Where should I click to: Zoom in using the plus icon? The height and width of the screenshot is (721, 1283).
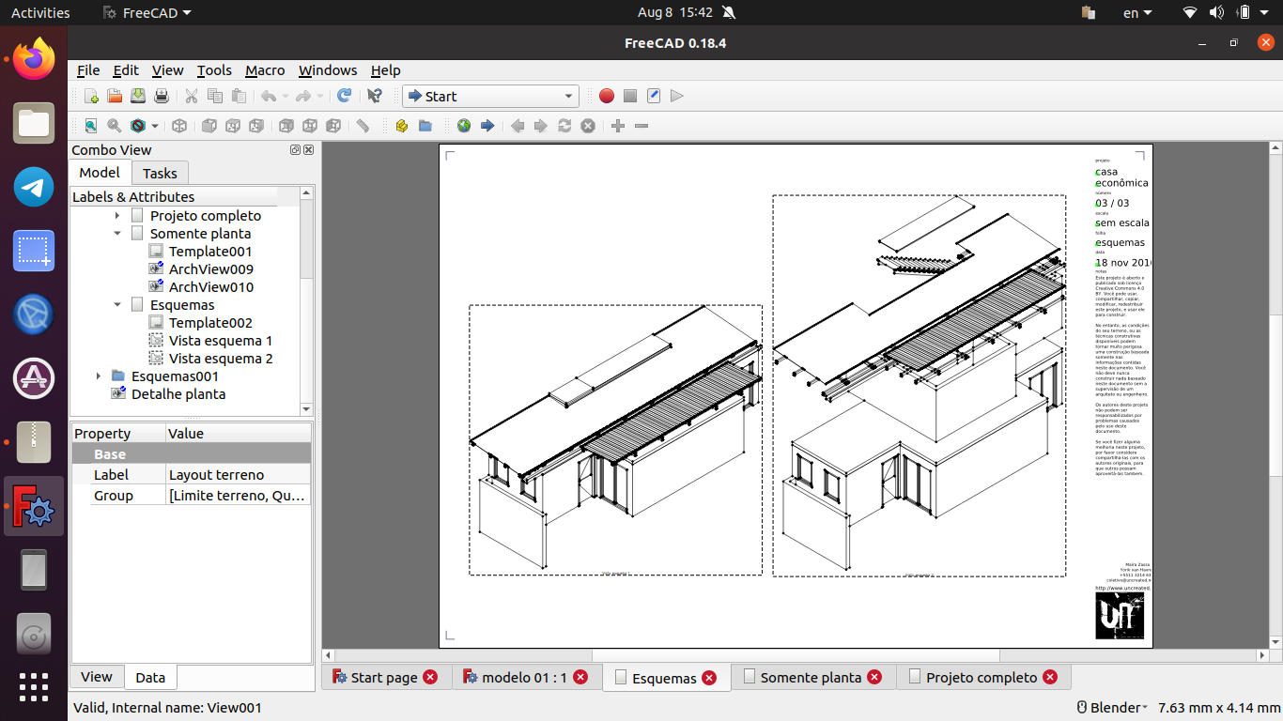pos(618,126)
